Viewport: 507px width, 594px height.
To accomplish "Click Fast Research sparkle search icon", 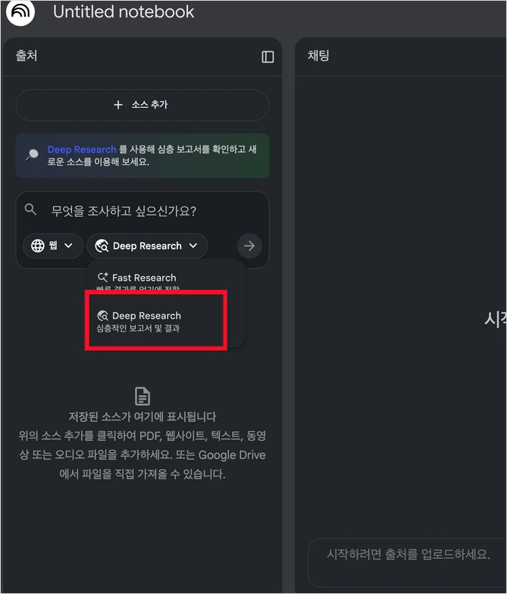I will [102, 278].
